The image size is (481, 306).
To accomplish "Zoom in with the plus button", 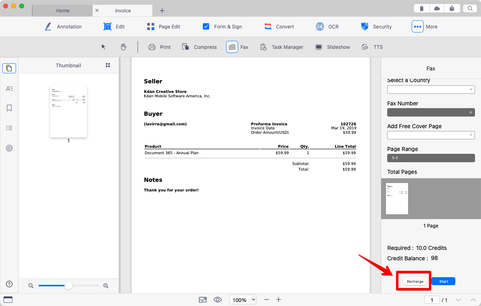I will coord(279,300).
